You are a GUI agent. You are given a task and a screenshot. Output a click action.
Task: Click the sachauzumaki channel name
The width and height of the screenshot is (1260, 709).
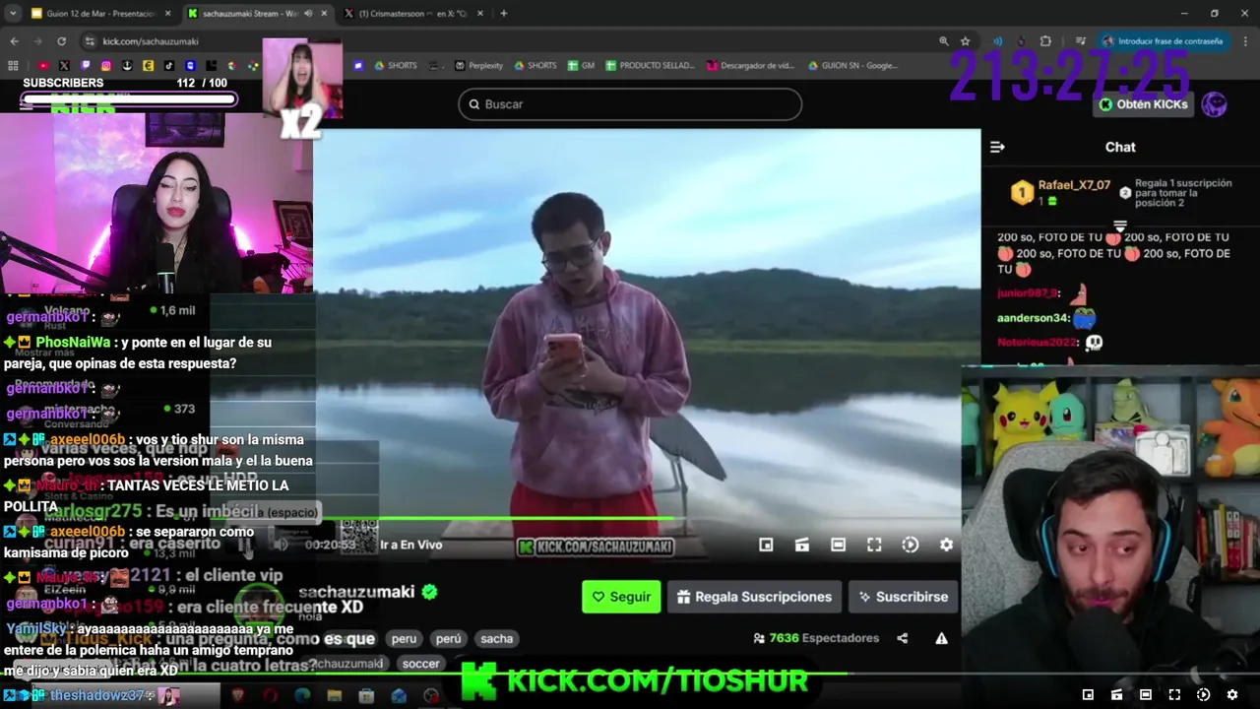coord(356,592)
